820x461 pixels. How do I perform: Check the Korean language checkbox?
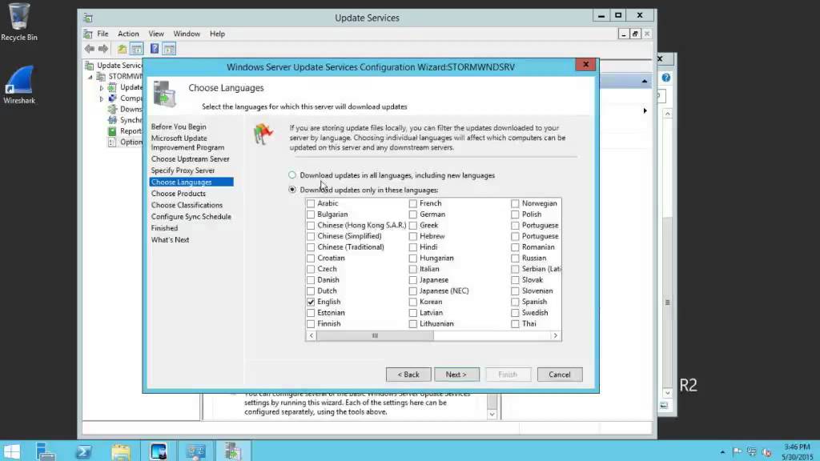[413, 302]
